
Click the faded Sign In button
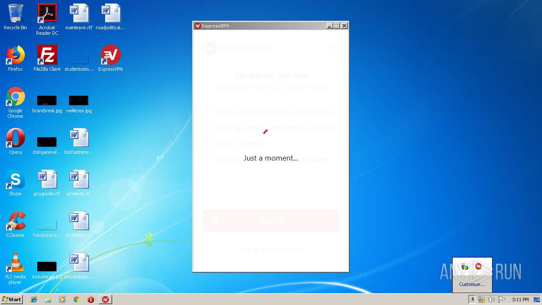(x=271, y=221)
